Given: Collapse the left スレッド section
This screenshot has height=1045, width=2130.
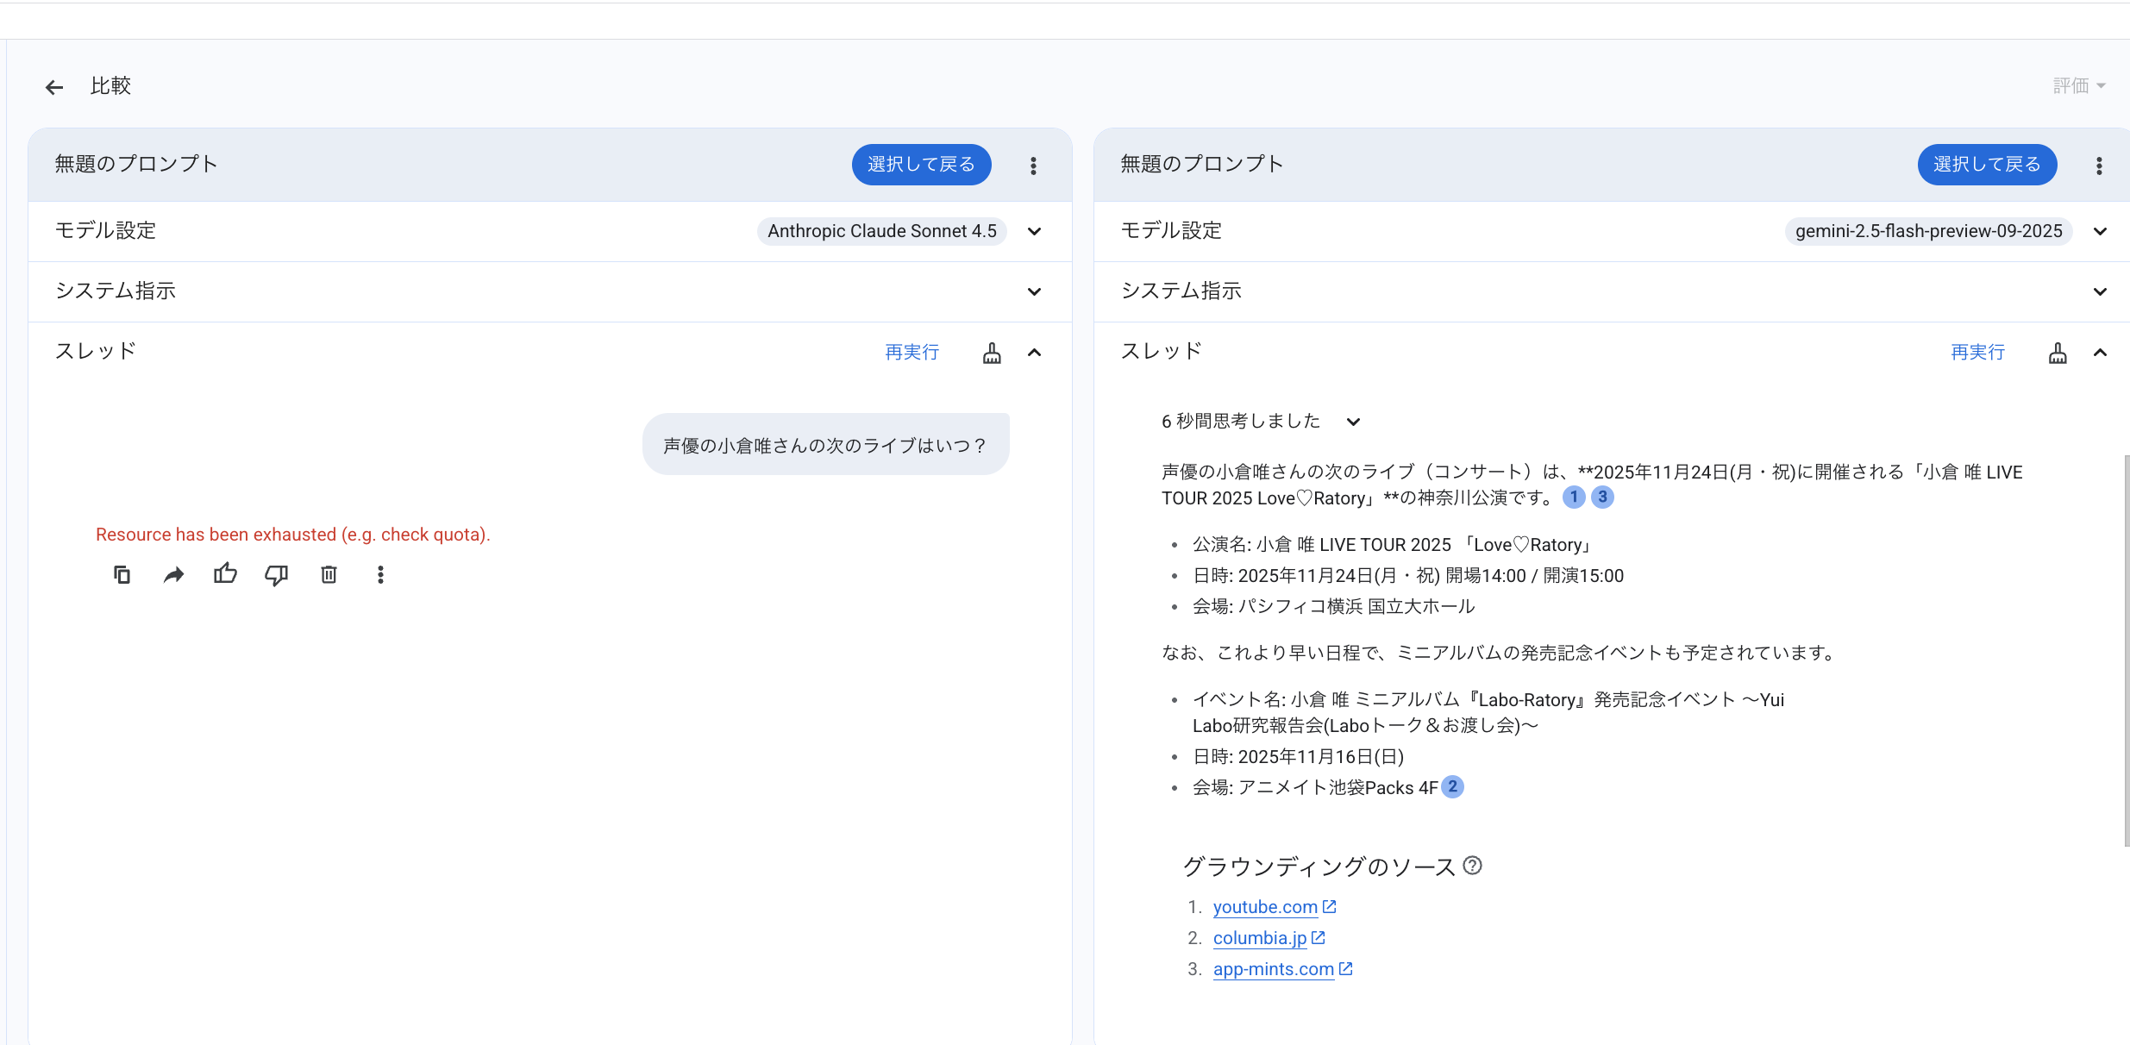Looking at the screenshot, I should tap(1034, 353).
